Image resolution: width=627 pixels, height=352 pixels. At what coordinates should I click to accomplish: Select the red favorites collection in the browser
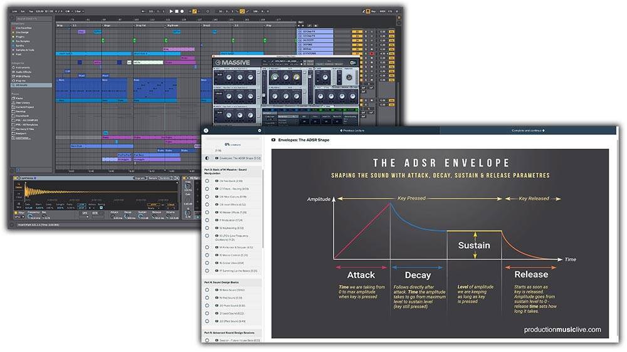[22, 28]
